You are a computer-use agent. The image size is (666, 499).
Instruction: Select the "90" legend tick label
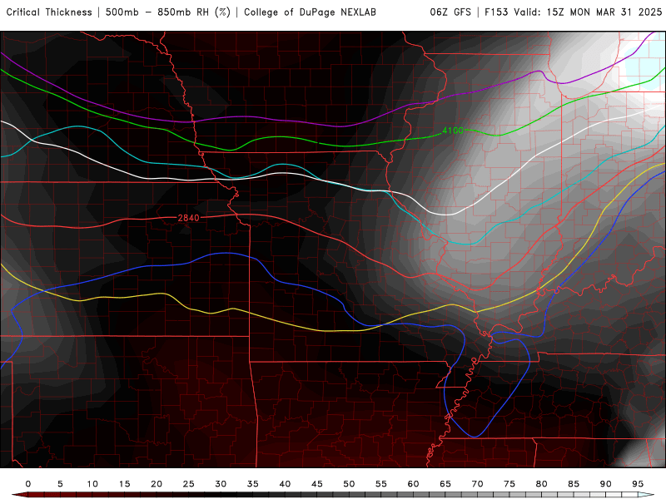click(x=606, y=484)
